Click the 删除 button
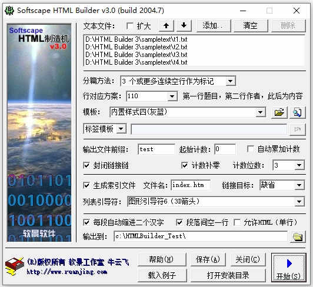 (288, 25)
